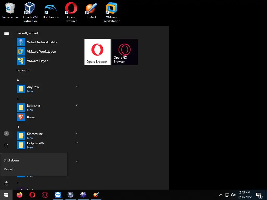Open the volume tray icon

233,195
